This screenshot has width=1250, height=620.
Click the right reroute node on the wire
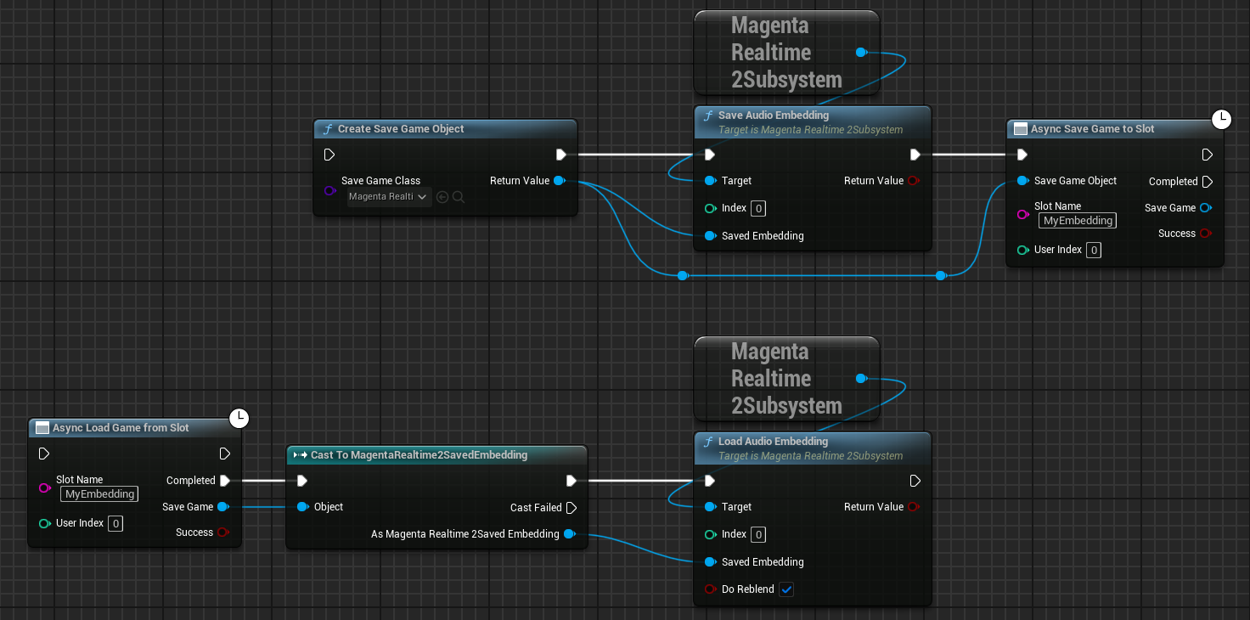pyautogui.click(x=941, y=276)
